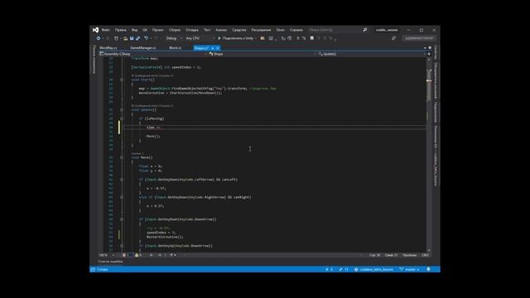Click the next issue arrow

tap(160, 255)
